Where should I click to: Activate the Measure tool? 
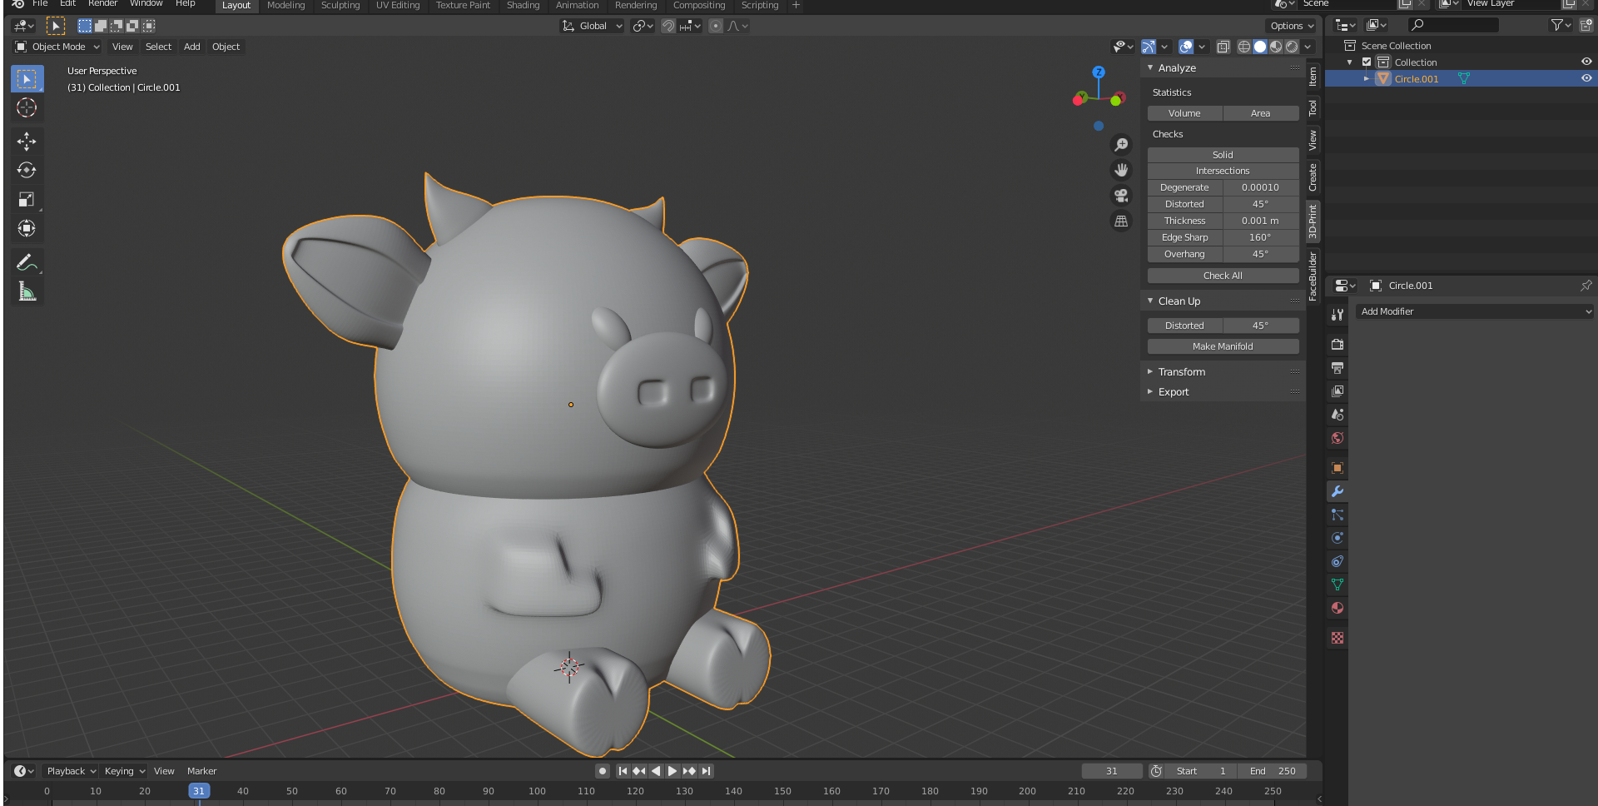[27, 291]
